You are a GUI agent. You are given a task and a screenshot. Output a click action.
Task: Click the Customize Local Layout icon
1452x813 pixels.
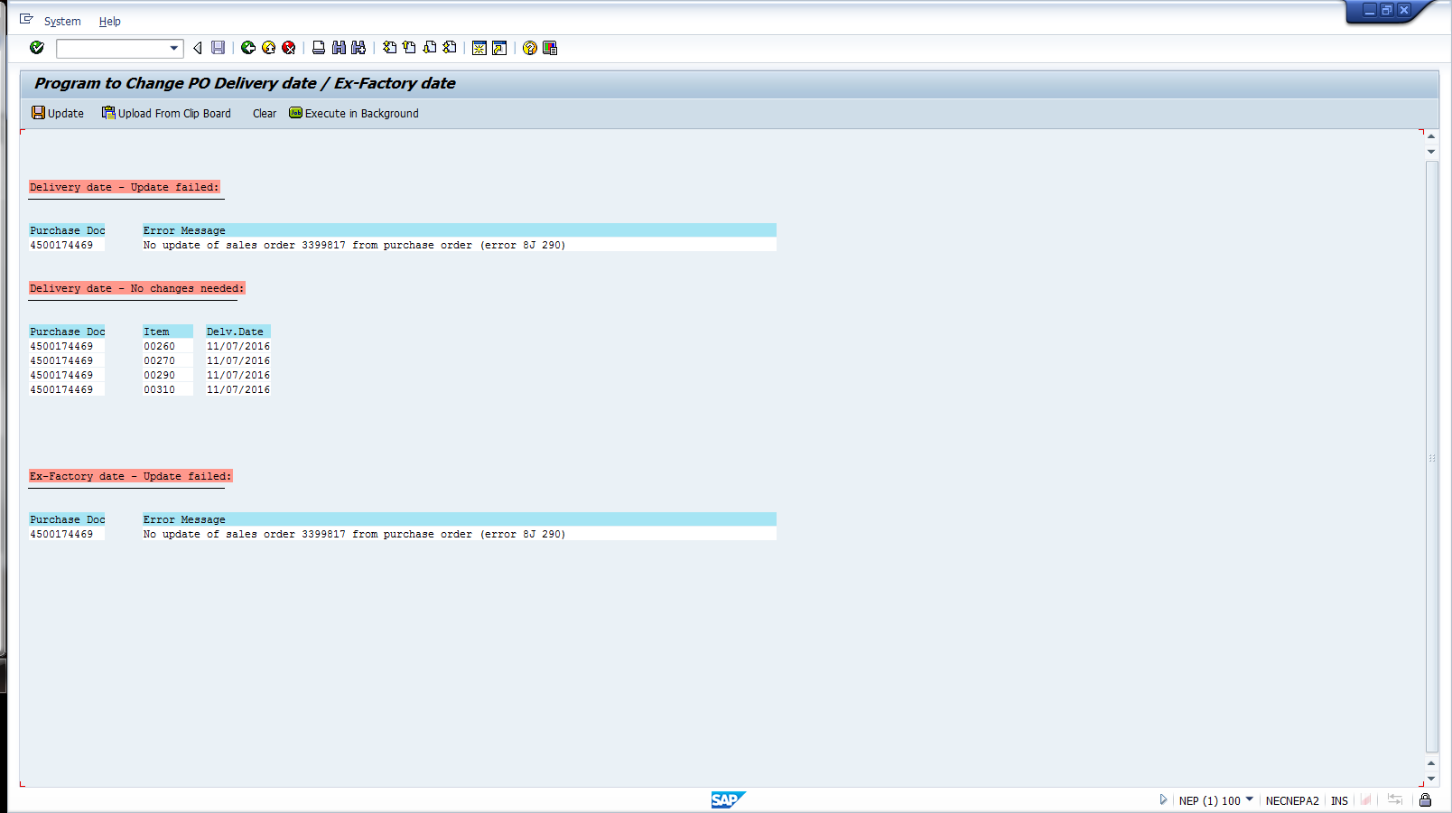point(550,48)
